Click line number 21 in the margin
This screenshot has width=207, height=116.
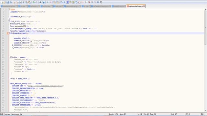click(3, 57)
